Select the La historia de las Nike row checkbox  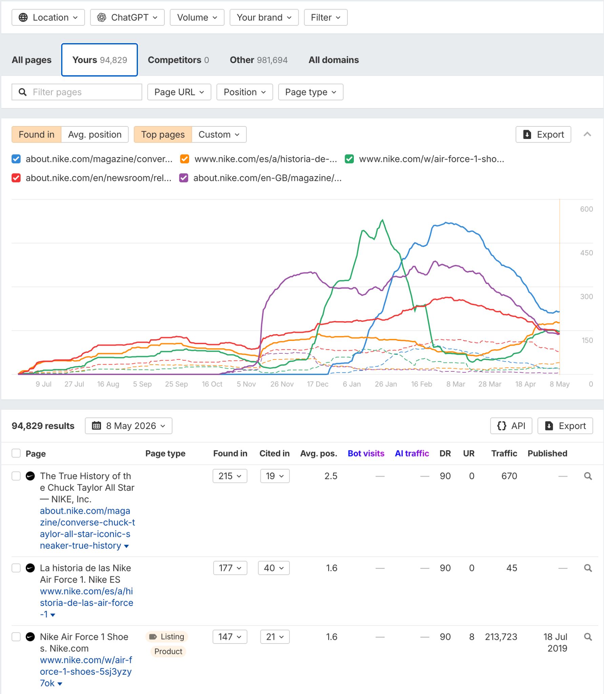pyautogui.click(x=16, y=568)
